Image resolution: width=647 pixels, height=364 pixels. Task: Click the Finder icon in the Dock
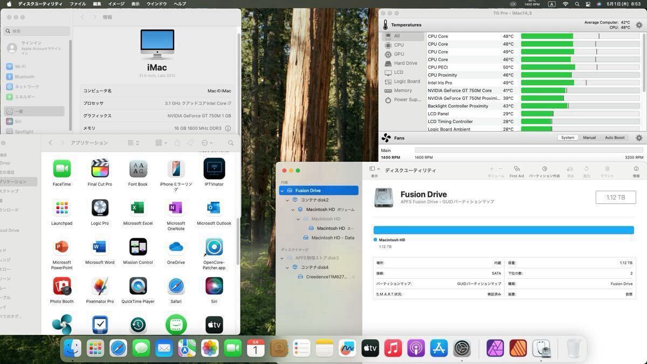coord(72,348)
